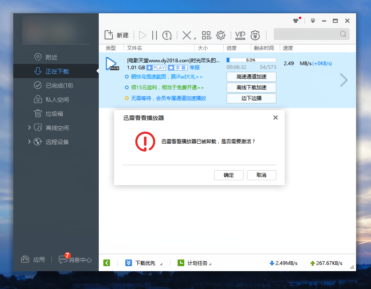Open the 晒快鸟提速截图 promo link
The width and height of the screenshot is (371, 289).
pos(166,77)
